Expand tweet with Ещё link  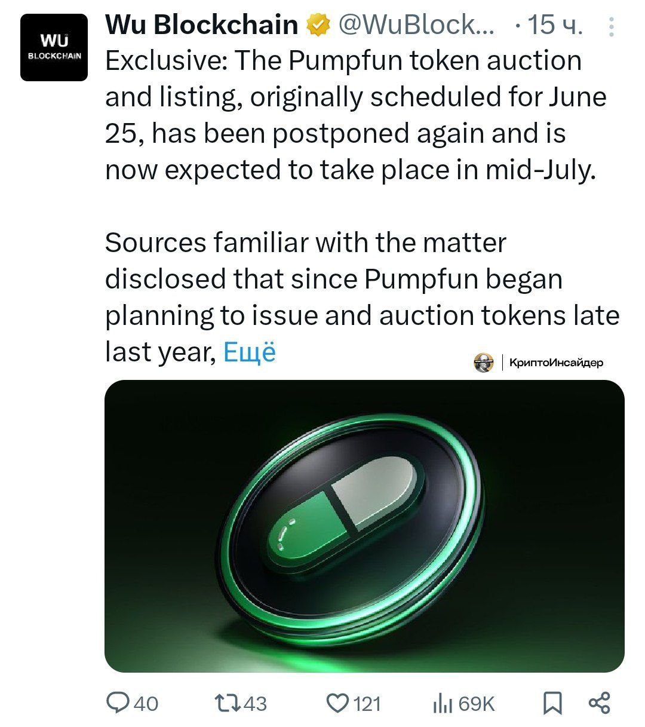click(x=250, y=352)
